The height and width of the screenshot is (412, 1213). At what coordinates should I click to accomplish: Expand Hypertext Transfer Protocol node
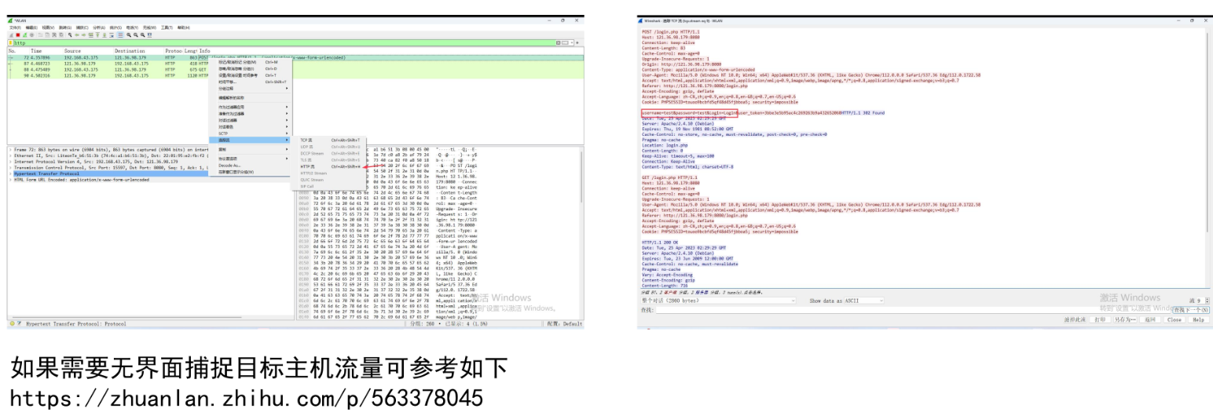10,173
